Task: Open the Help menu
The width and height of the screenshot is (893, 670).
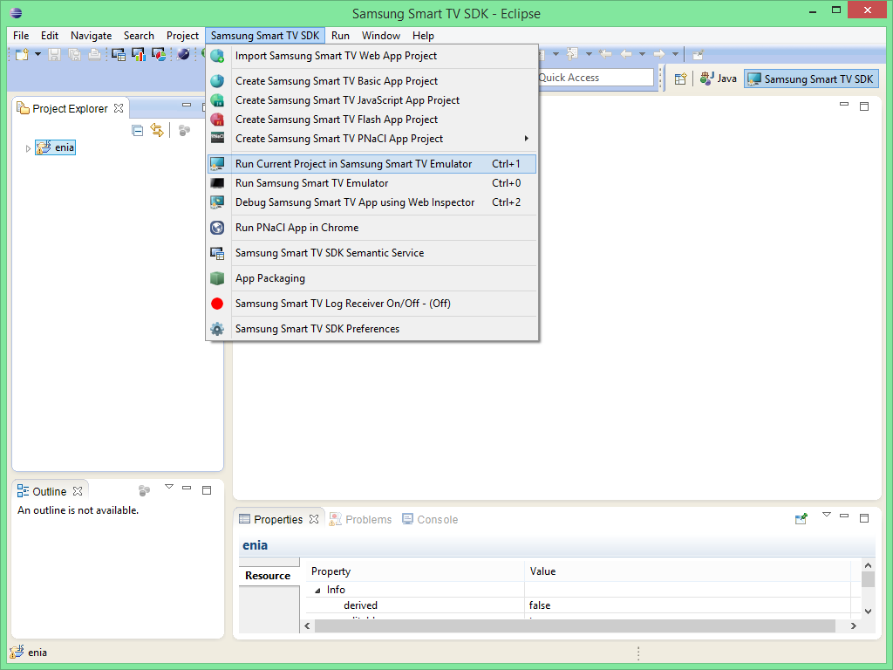Action: click(x=423, y=35)
